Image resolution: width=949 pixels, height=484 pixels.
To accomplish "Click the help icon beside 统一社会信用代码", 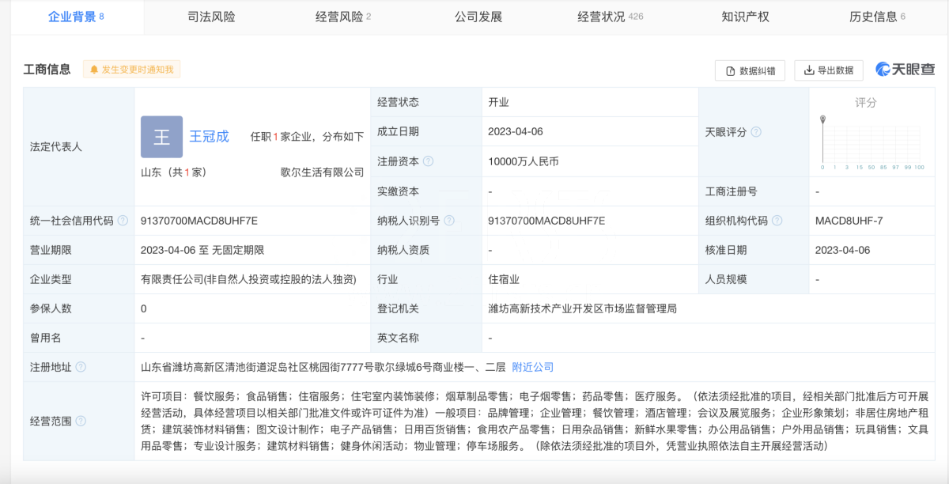I will pos(123,221).
